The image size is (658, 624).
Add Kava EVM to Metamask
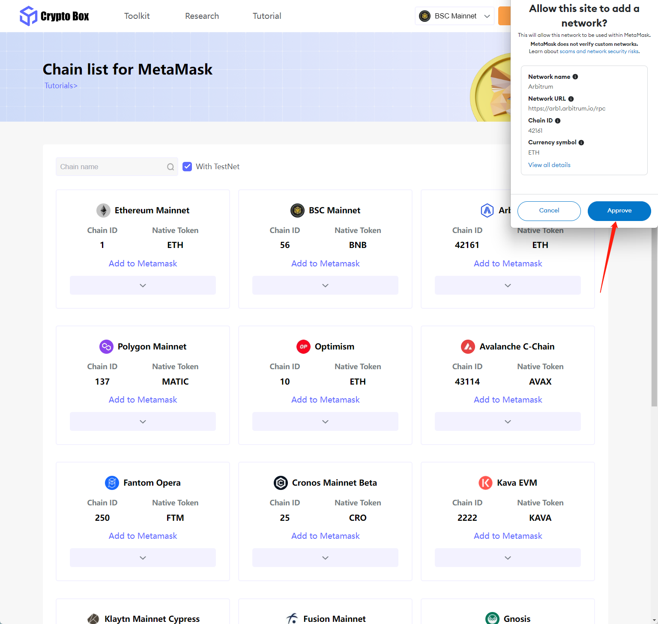pyautogui.click(x=508, y=536)
